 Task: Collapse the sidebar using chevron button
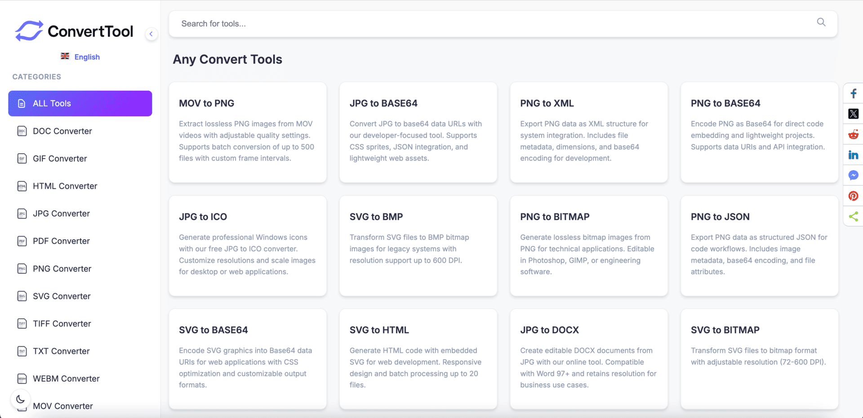point(151,34)
